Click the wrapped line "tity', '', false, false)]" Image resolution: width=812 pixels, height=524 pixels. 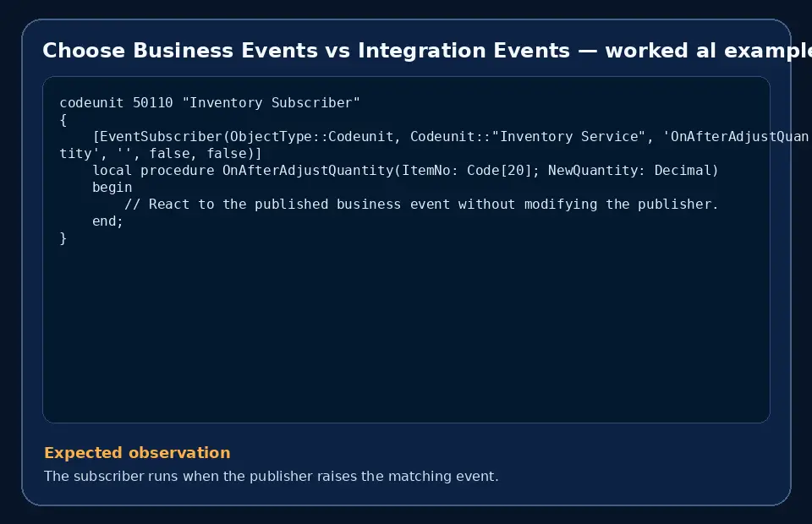[x=161, y=154]
